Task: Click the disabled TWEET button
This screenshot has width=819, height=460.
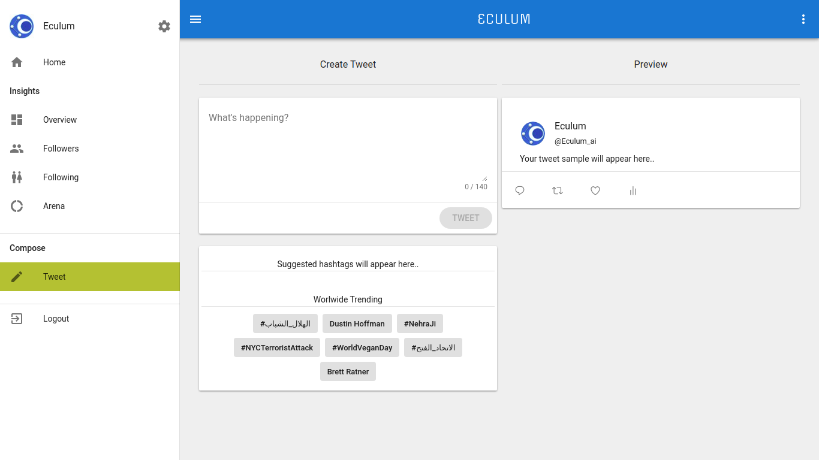Action: (466, 218)
